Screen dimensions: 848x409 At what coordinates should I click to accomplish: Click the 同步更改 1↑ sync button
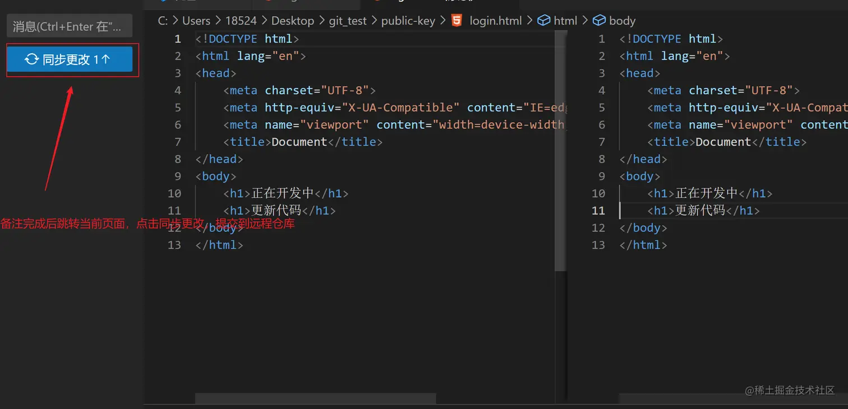click(70, 59)
